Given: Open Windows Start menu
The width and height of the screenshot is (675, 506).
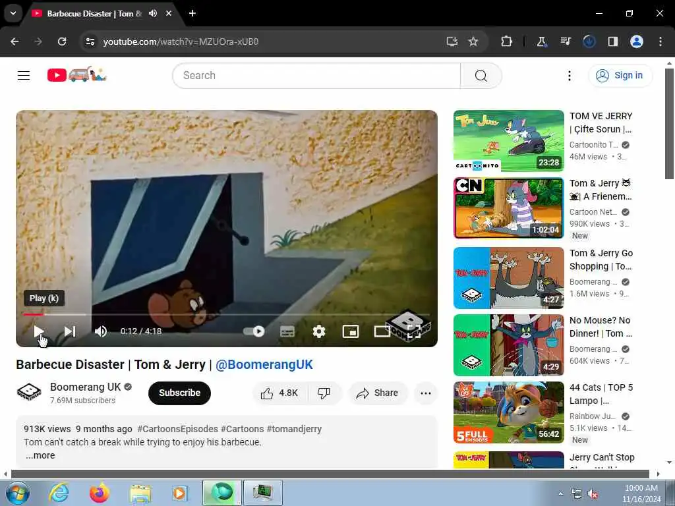Looking at the screenshot, I should point(18,493).
